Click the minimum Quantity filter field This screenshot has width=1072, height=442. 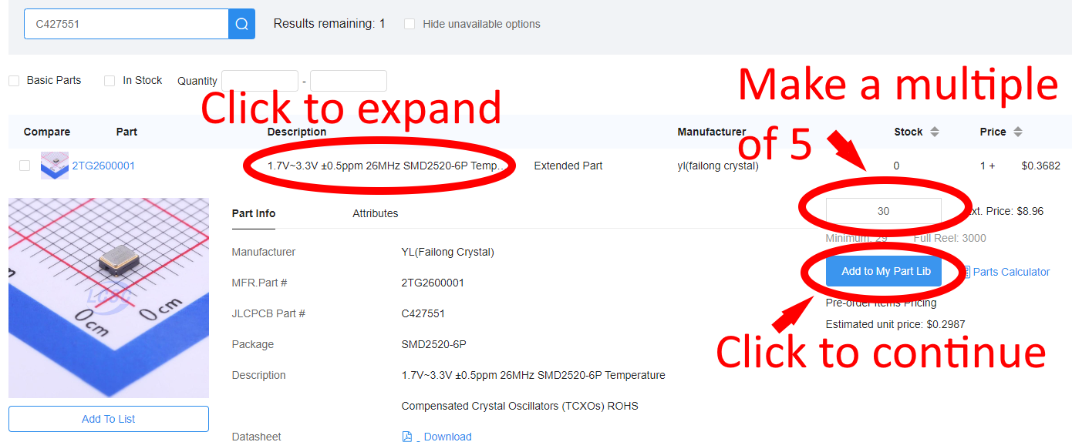pos(259,81)
